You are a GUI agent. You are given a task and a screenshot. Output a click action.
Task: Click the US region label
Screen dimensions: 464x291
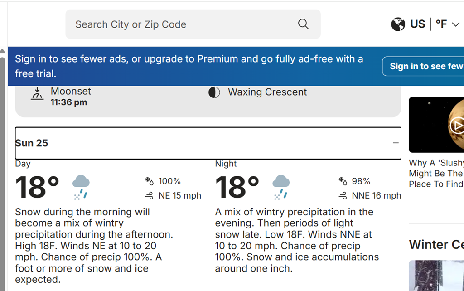[417, 24]
